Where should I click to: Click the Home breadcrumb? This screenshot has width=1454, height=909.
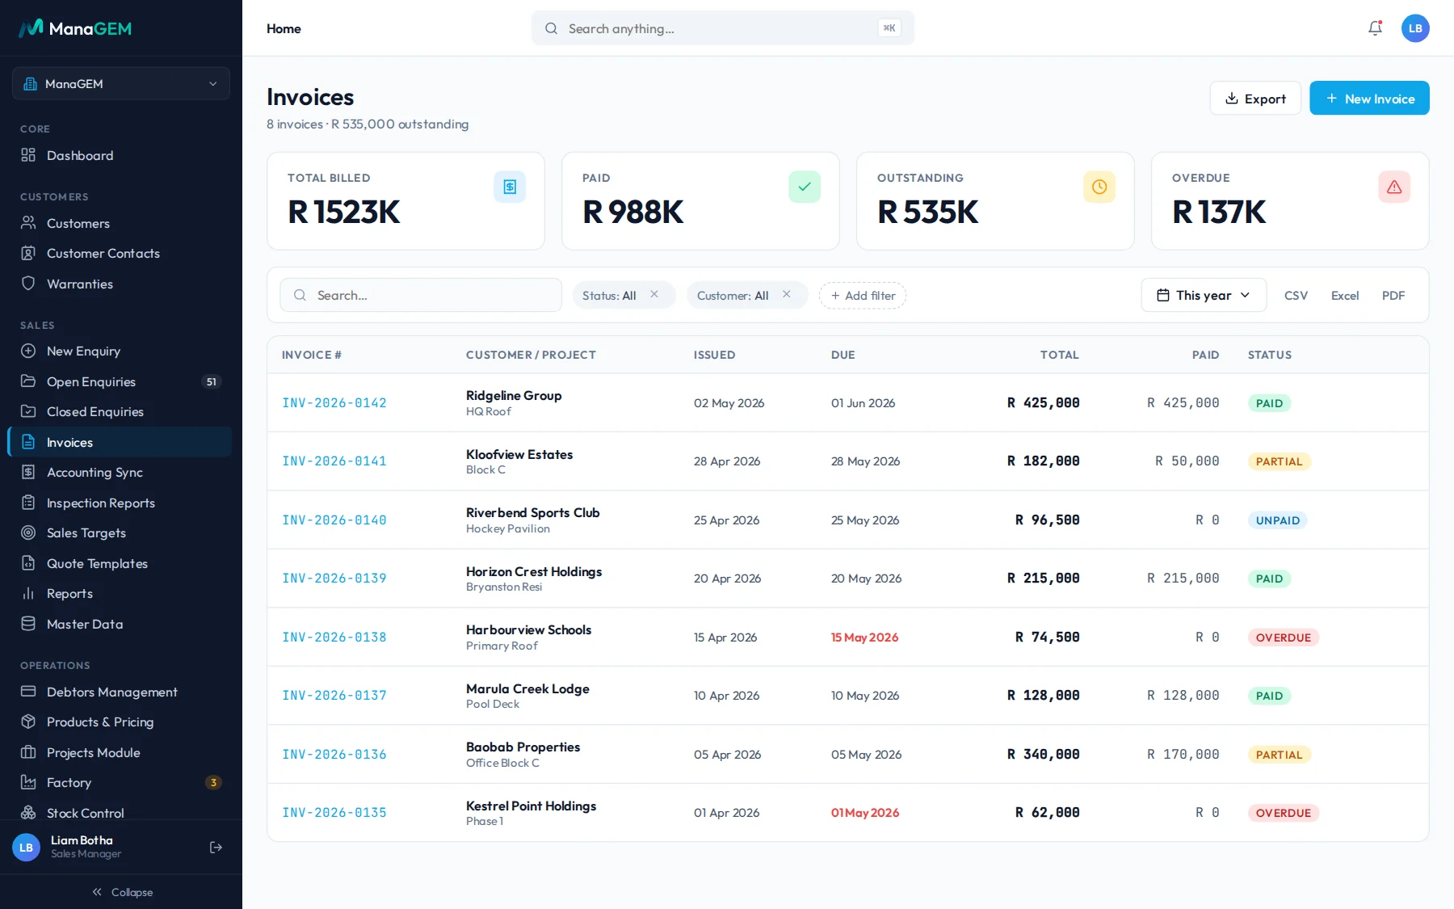coord(284,28)
